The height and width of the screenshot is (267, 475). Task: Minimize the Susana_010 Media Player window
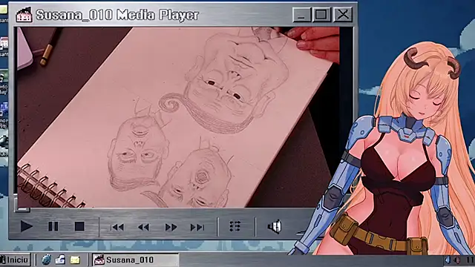[301, 15]
